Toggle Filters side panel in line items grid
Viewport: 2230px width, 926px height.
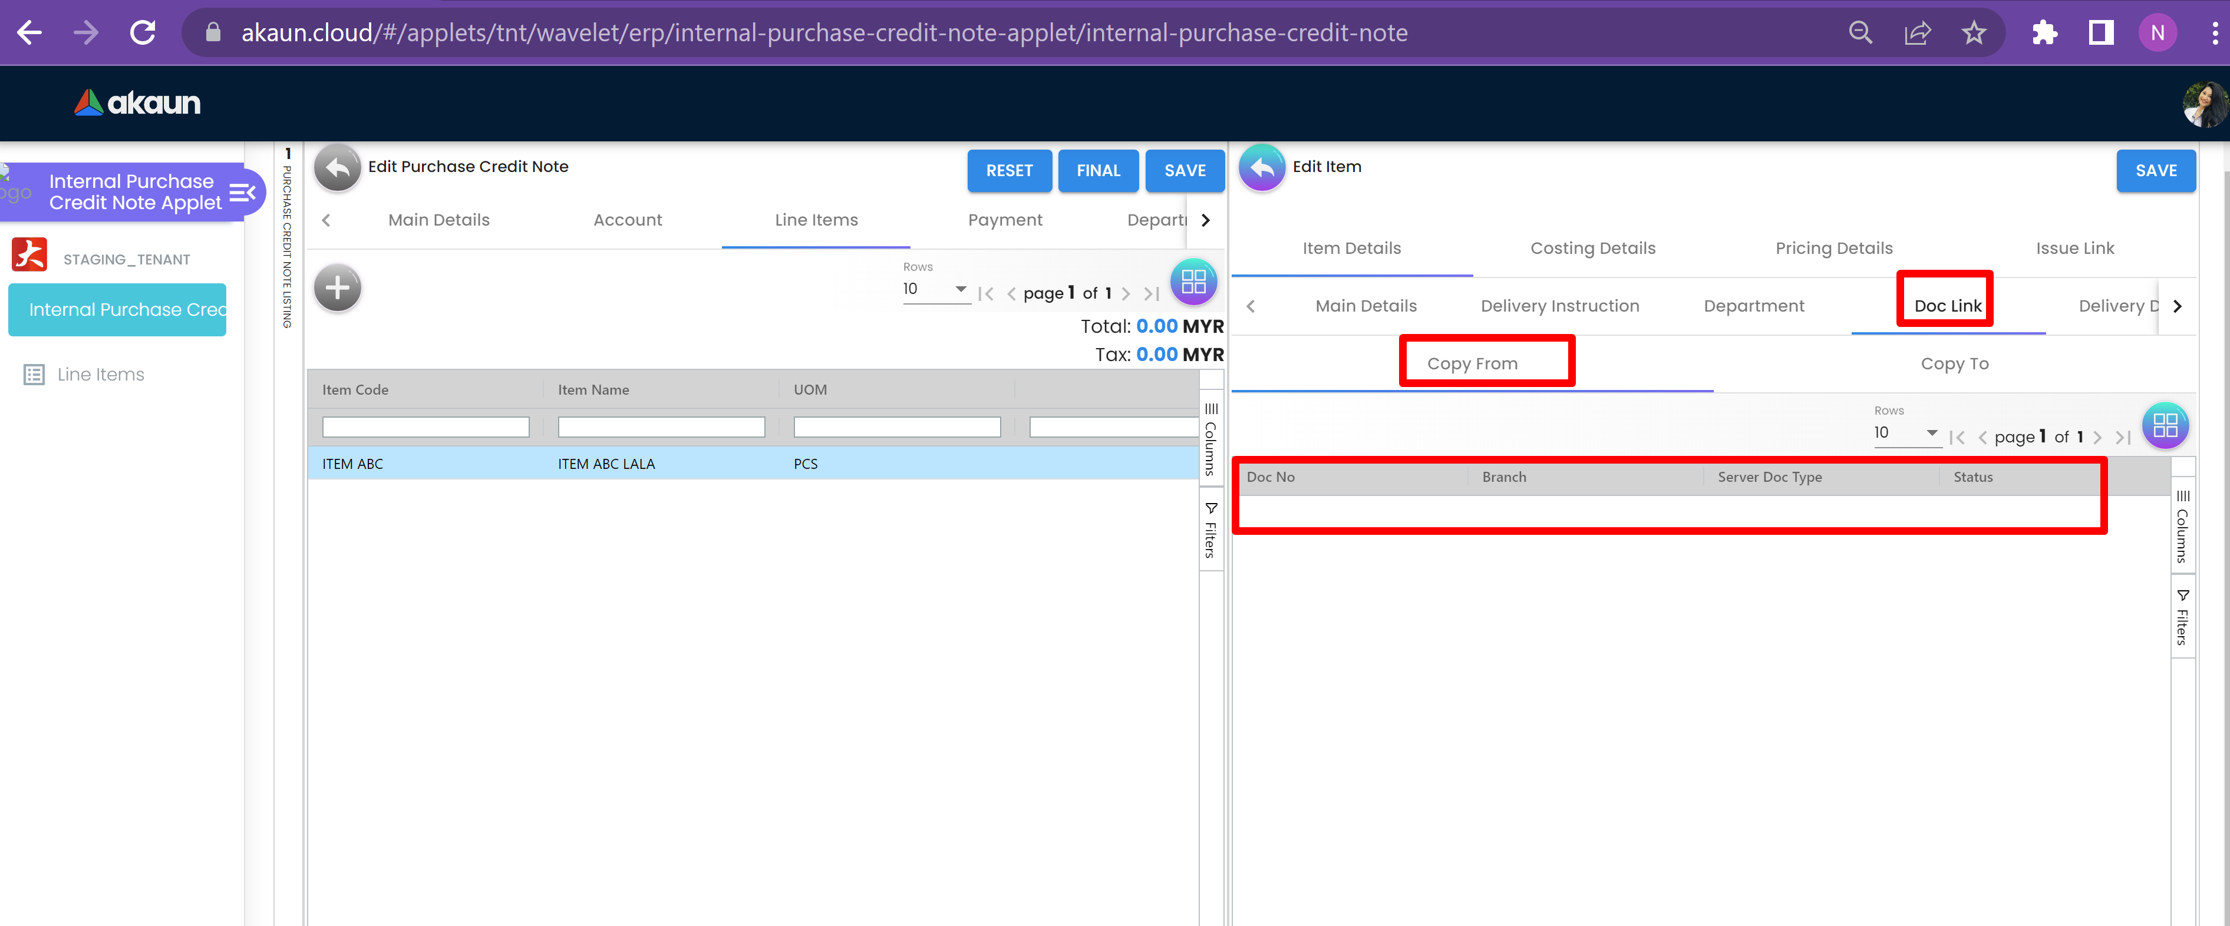[x=1210, y=530]
